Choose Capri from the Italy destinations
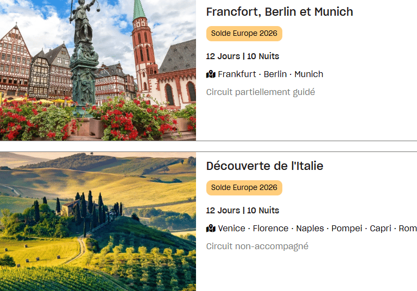 click(380, 229)
